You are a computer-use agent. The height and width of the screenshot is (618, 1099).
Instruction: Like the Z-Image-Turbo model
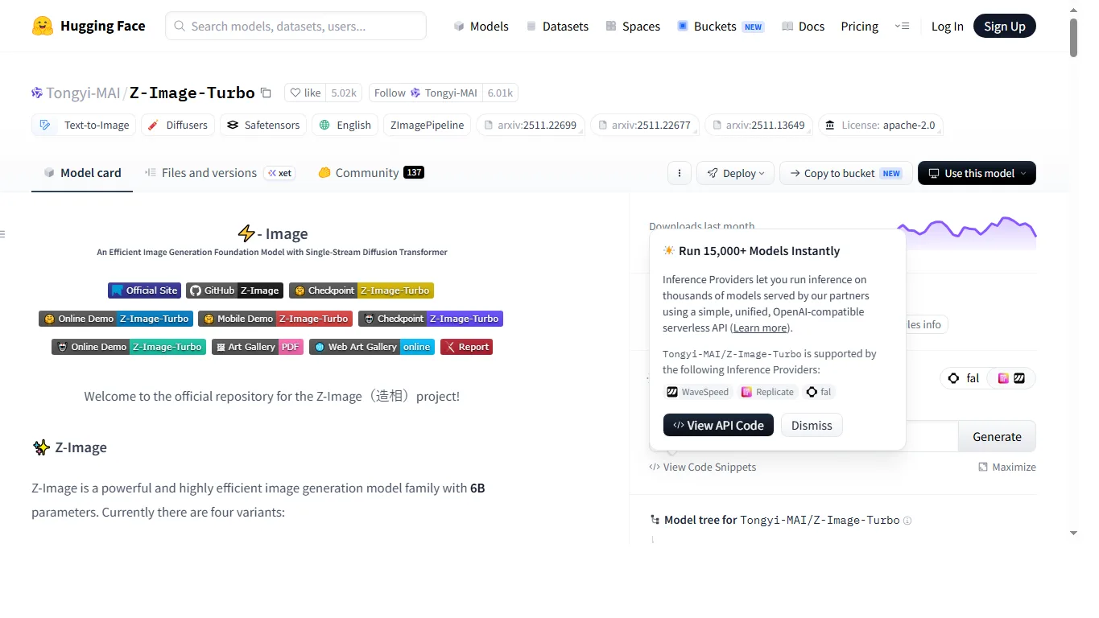point(305,93)
